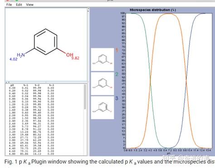Screen dimensions: 215x168
Task: Select microspecies 3 structure thumbnail
Action: coord(103,108)
